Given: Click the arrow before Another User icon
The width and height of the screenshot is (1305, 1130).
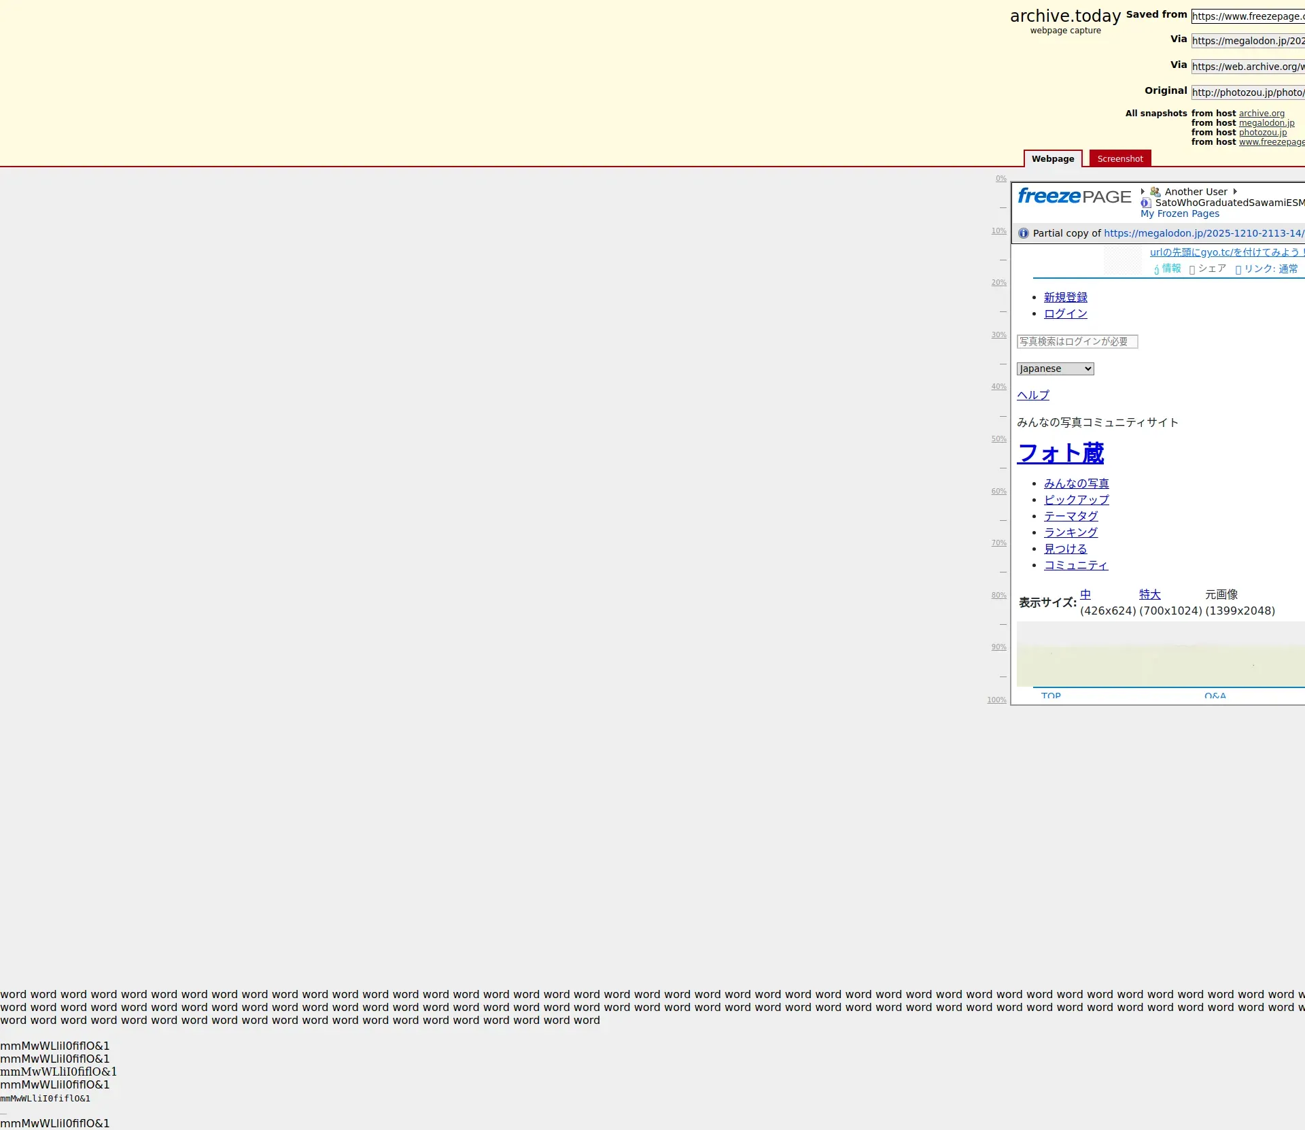Looking at the screenshot, I should pos(1143,192).
